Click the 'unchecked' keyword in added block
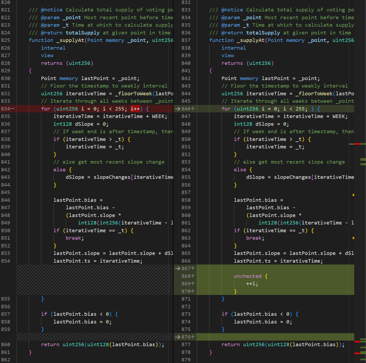 248,276
